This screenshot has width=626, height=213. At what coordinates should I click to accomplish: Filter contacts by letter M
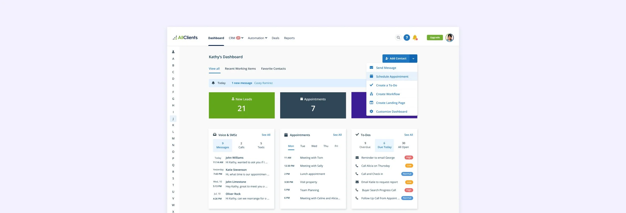[x=173, y=138]
